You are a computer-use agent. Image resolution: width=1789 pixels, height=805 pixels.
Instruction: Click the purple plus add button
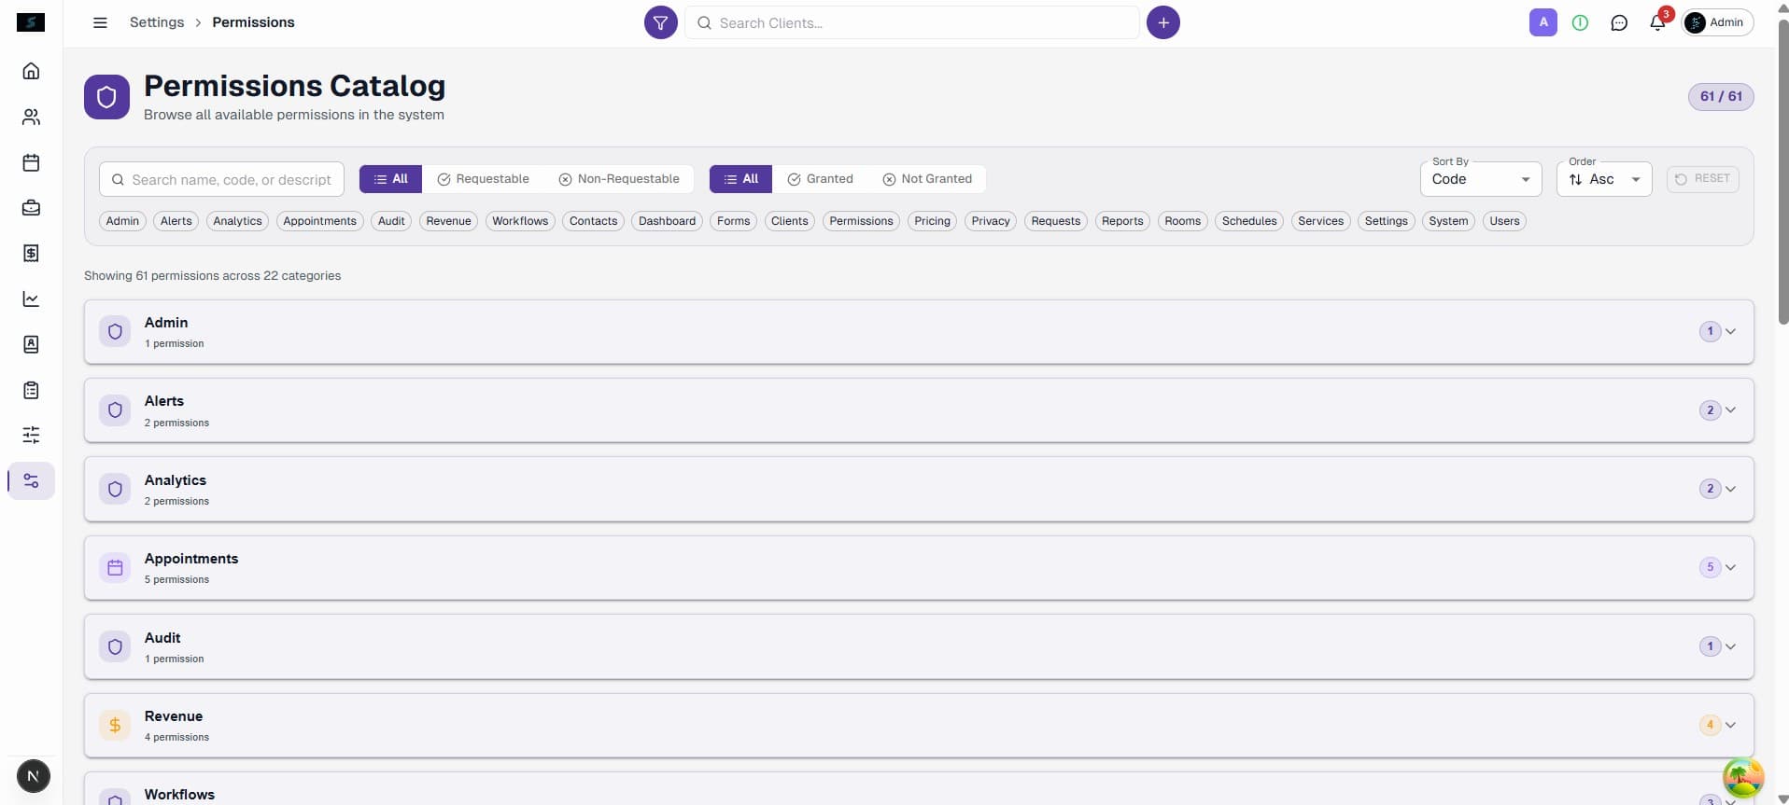point(1162,22)
